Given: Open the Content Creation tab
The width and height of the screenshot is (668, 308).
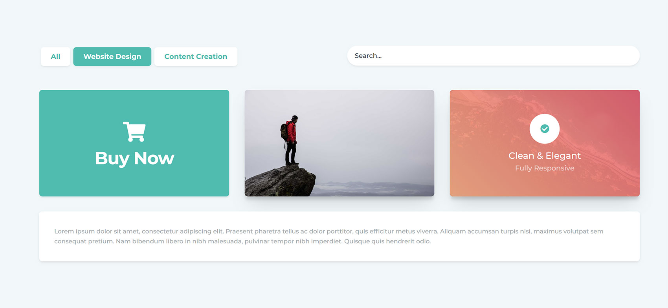Looking at the screenshot, I should click(196, 56).
